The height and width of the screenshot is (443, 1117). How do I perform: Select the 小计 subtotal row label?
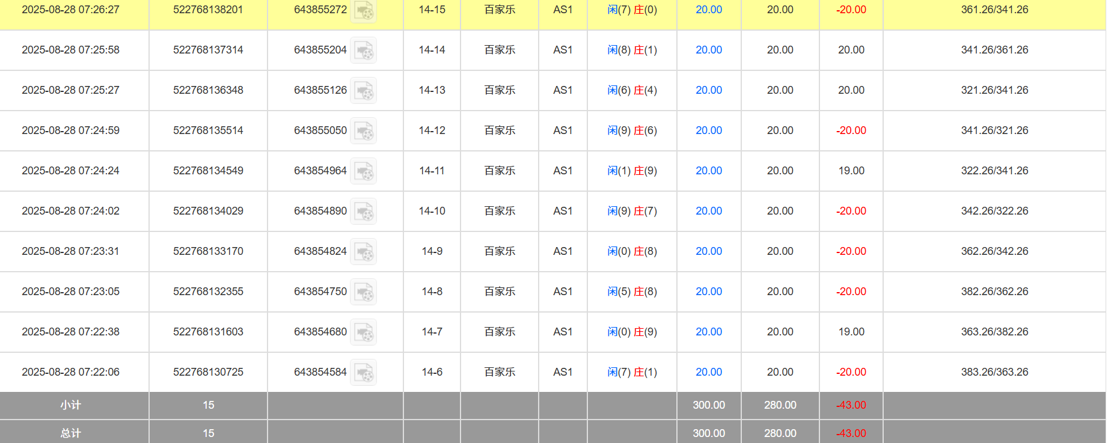70,405
